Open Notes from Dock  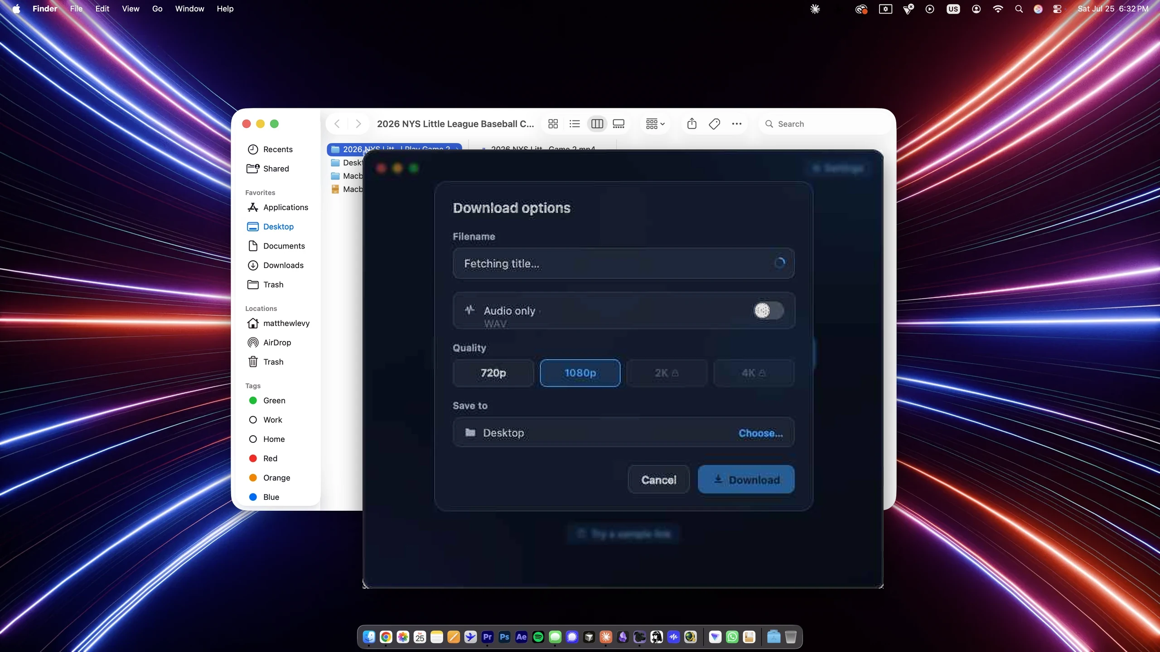(437, 637)
